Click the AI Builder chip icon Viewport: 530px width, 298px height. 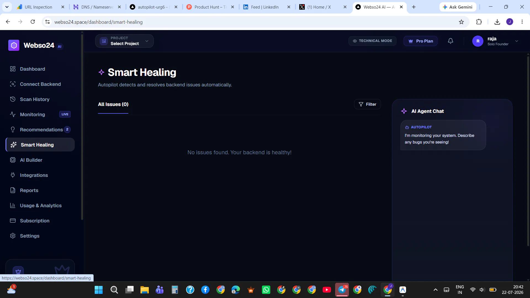click(x=13, y=160)
